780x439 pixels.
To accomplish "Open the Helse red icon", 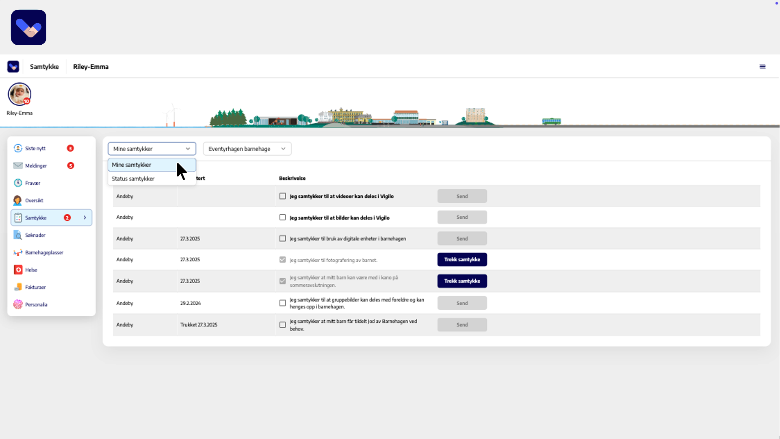I will point(18,270).
